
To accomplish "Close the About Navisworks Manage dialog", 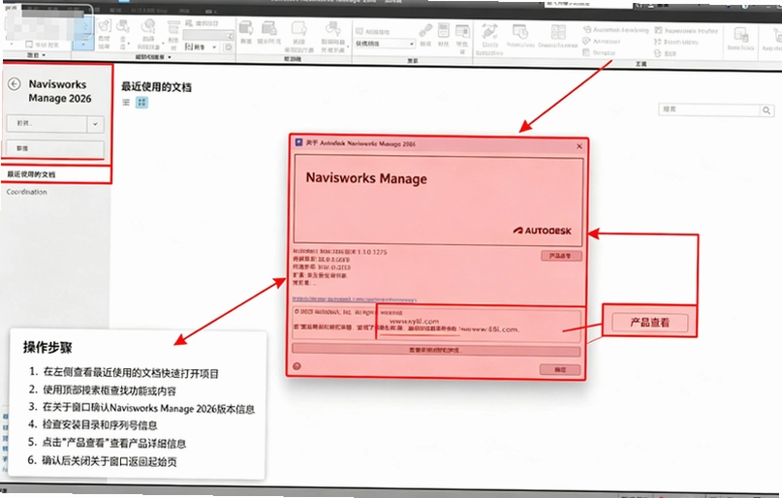I will coord(579,146).
